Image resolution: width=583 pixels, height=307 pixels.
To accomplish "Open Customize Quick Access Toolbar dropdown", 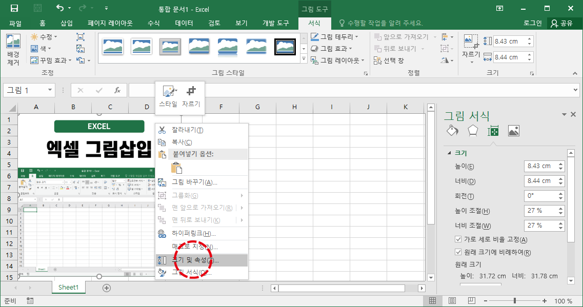I will tap(106, 8).
